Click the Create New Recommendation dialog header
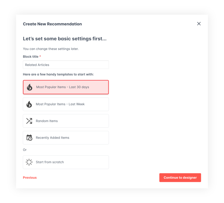This screenshot has width=224, height=203. point(52,24)
